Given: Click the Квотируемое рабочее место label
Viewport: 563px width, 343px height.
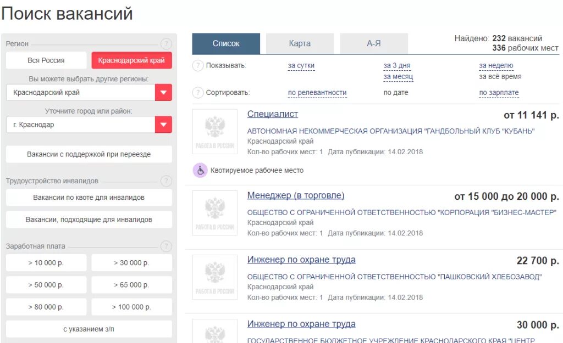Looking at the screenshot, I should pos(257,170).
